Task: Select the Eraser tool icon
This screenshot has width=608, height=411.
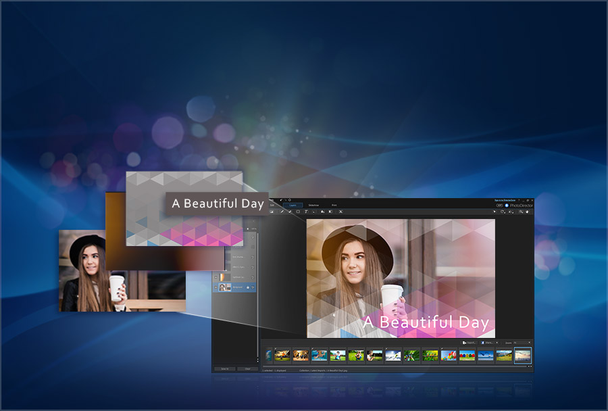Action: click(290, 212)
